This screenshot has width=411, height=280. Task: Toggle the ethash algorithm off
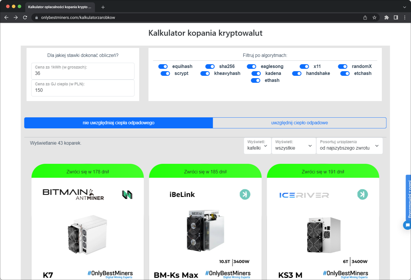pyautogui.click(x=256, y=80)
